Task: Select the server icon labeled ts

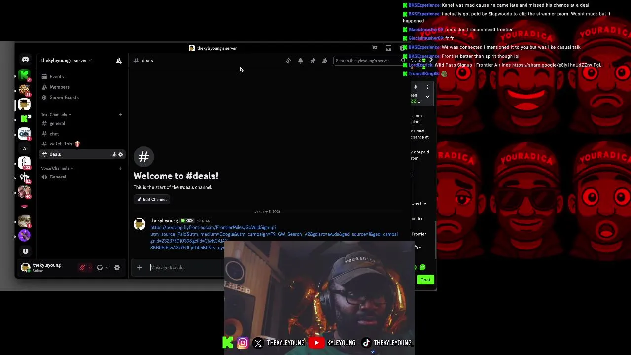Action: tap(24, 148)
